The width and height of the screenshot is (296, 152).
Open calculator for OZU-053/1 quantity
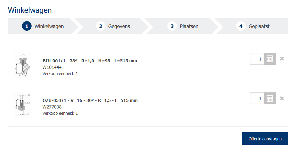(270, 98)
